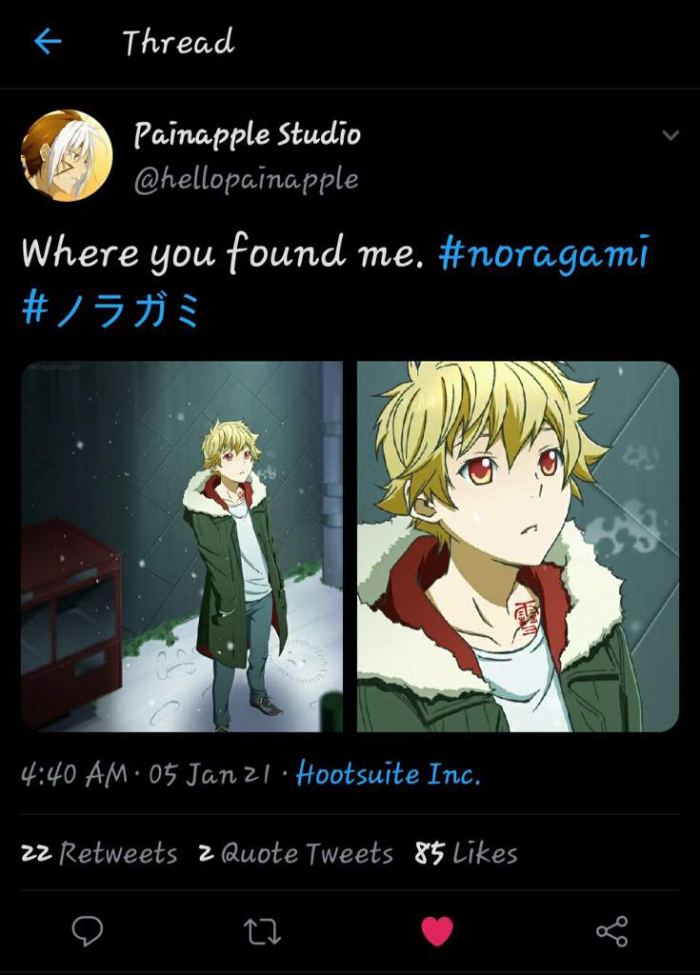View the right close-up artwork image
The height and width of the screenshot is (975, 700).
518,546
